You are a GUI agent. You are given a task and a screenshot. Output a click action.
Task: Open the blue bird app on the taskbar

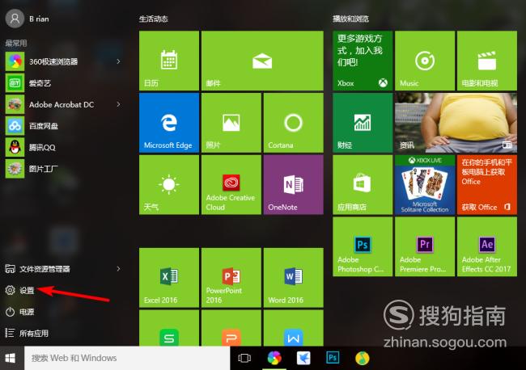[303, 358]
